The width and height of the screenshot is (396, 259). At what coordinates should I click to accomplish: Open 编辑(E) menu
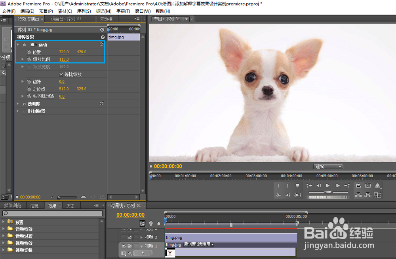pos(27,11)
